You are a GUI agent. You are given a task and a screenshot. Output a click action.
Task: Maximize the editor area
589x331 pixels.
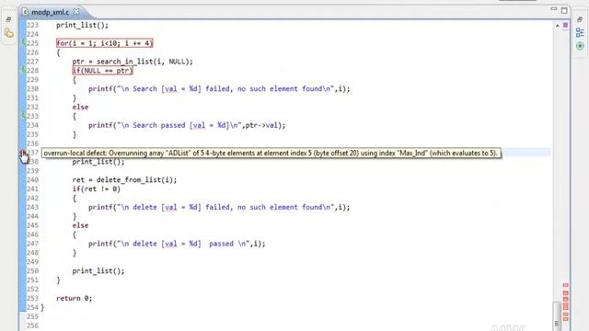[x=564, y=10]
